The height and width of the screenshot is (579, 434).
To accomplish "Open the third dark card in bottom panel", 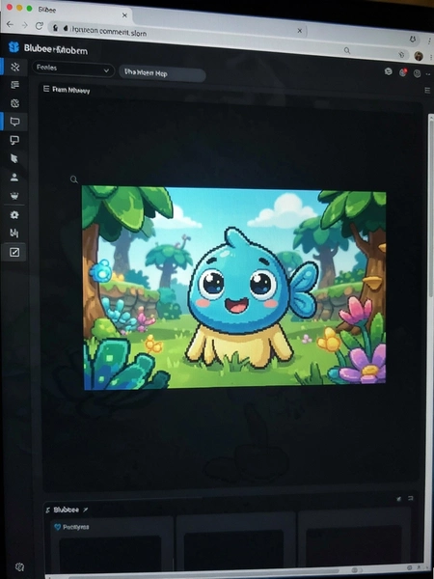I will click(354, 539).
